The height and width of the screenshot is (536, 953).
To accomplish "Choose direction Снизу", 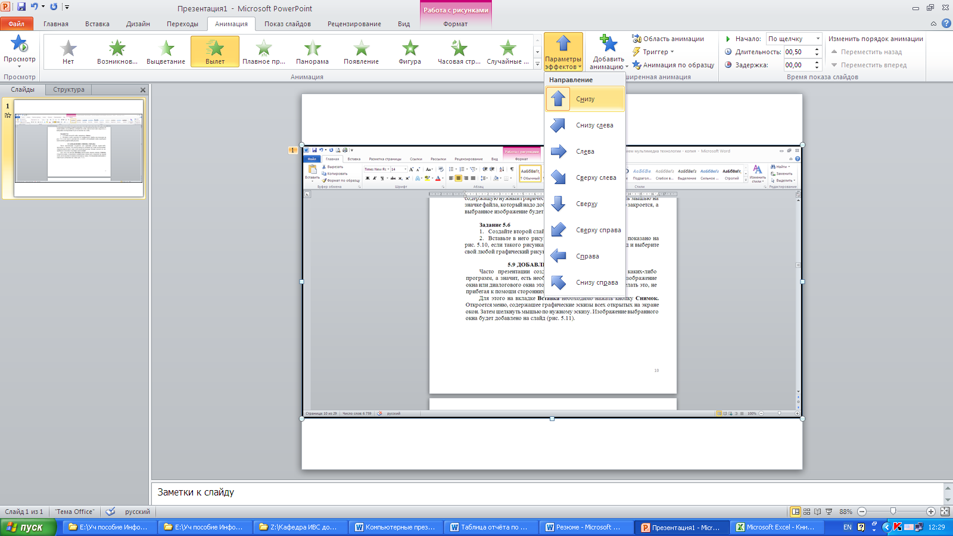I will tap(585, 99).
